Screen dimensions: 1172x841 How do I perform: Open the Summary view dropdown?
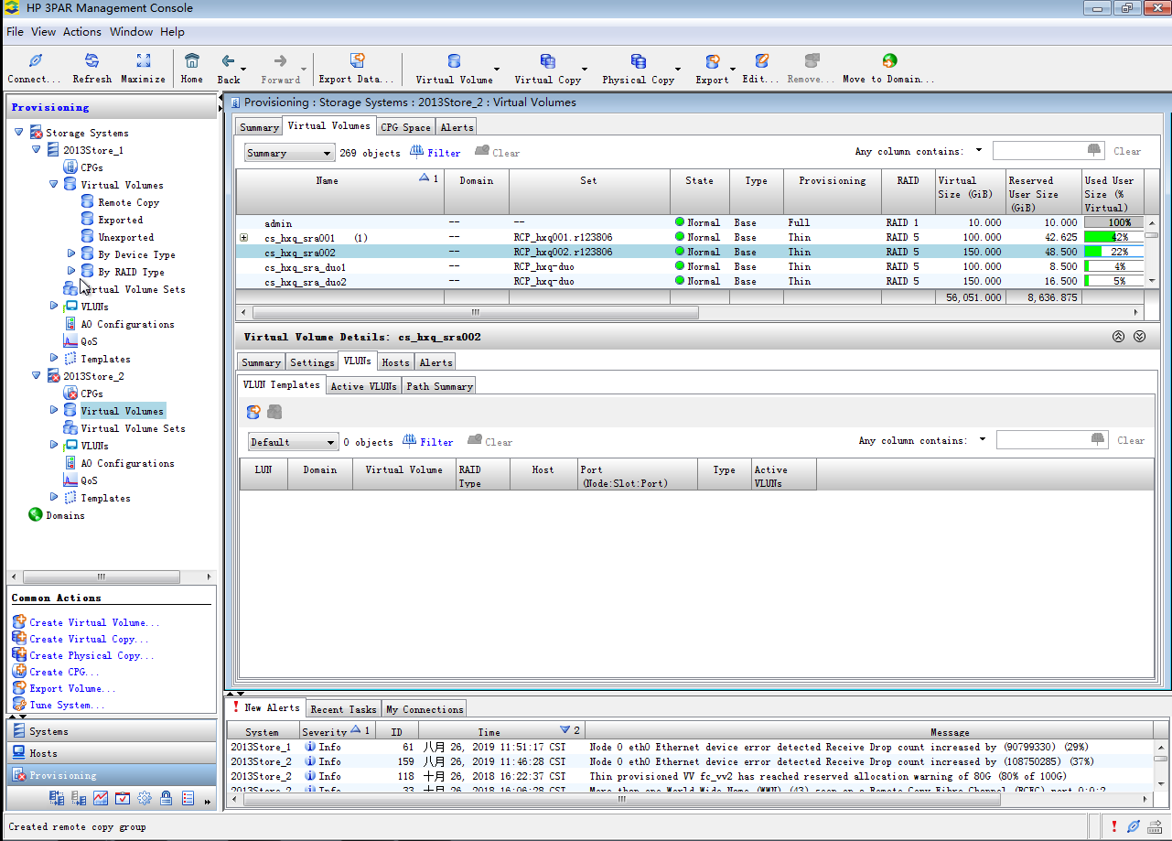pyautogui.click(x=288, y=154)
